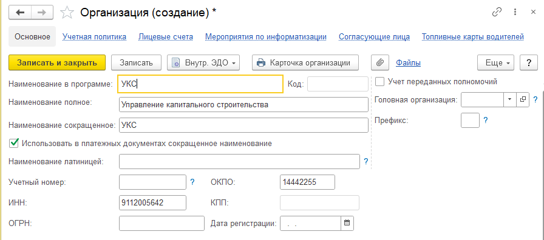Open help with the ? button
The width and height of the screenshot is (544, 240).
[529, 62]
